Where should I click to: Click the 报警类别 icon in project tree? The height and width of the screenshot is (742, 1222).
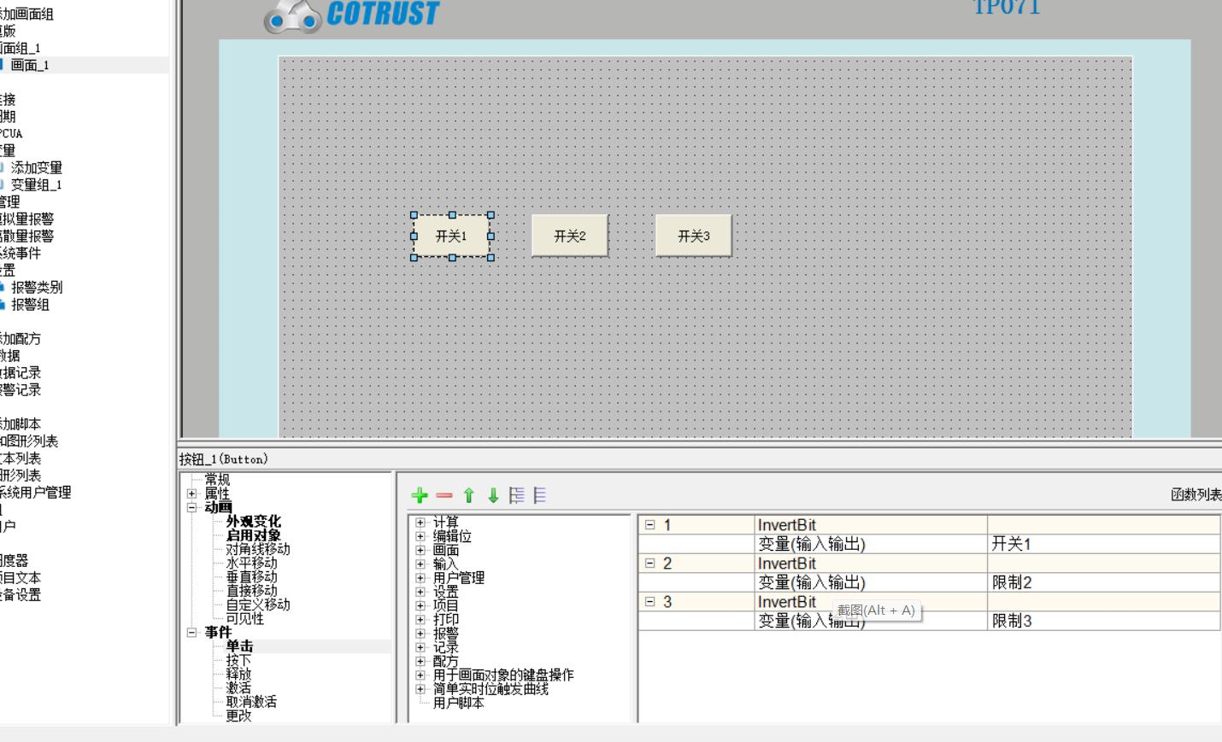click(x=2, y=287)
